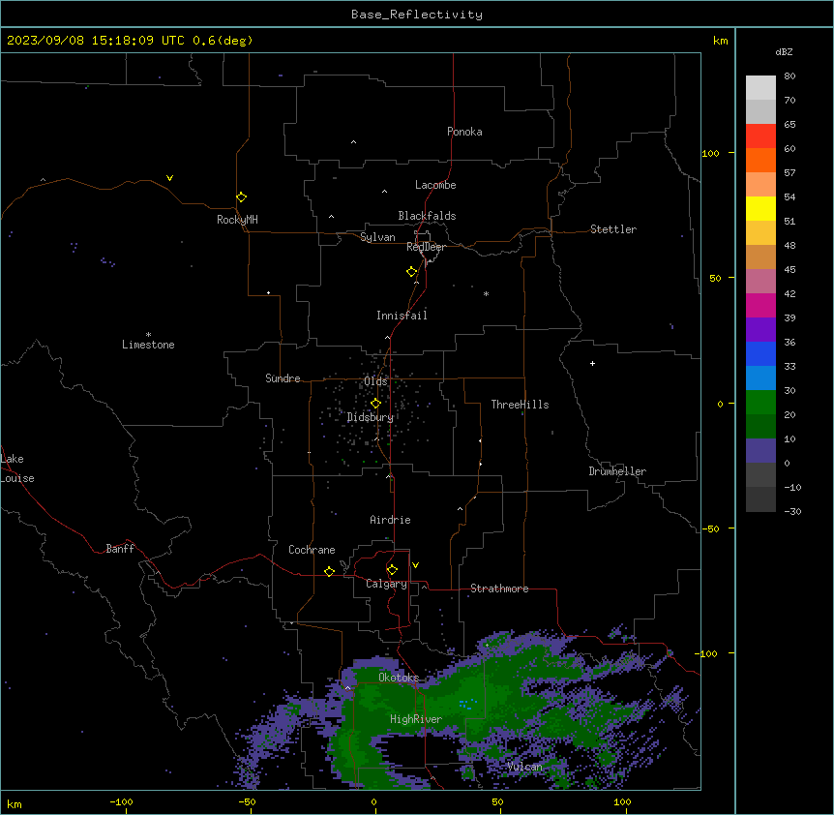Click the Lake Louise label
Screen dimensions: 834x815
coord(17,468)
